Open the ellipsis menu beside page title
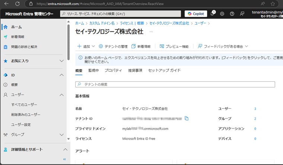 point(151,32)
